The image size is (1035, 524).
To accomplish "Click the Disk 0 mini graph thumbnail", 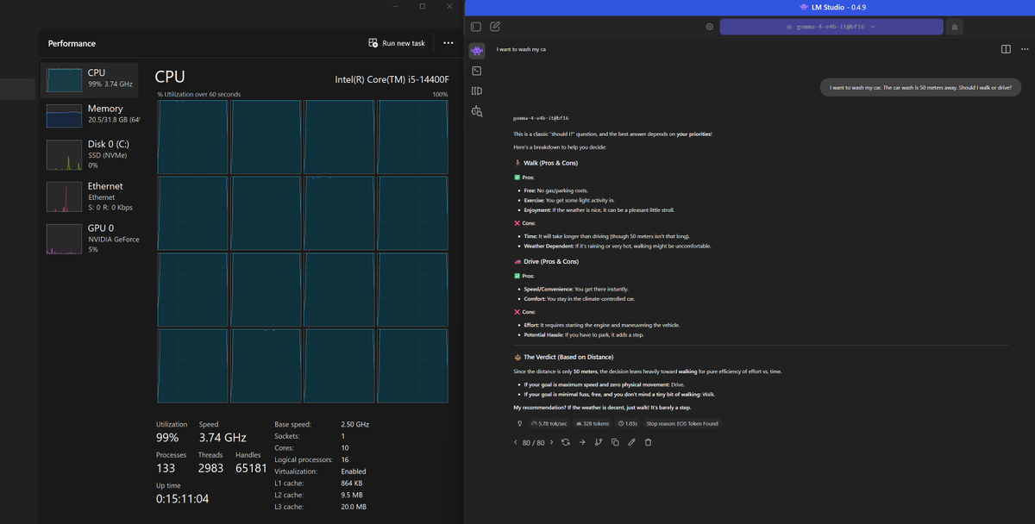I will [63, 154].
